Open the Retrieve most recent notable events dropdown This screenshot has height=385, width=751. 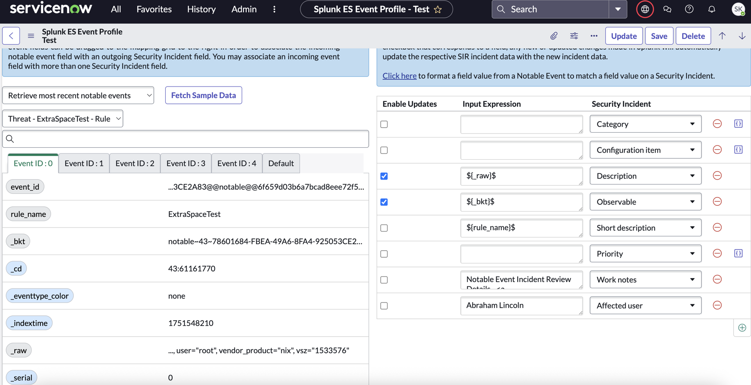pyautogui.click(x=78, y=95)
